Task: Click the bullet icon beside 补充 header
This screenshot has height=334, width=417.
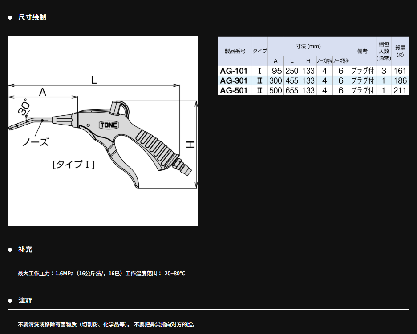Action: pyautogui.click(x=9, y=250)
